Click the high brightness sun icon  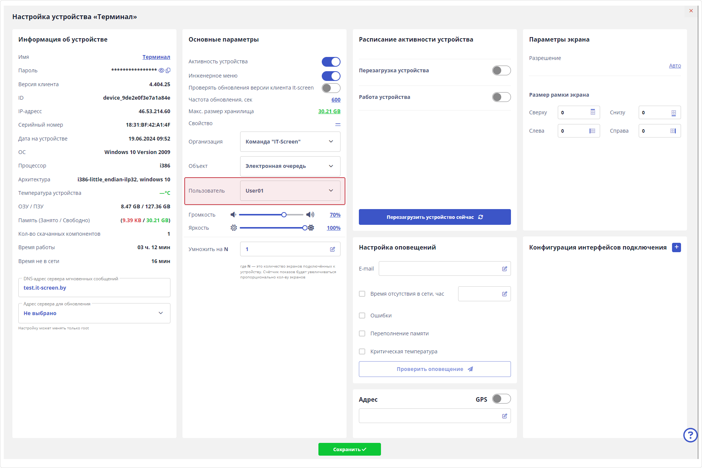[311, 228]
